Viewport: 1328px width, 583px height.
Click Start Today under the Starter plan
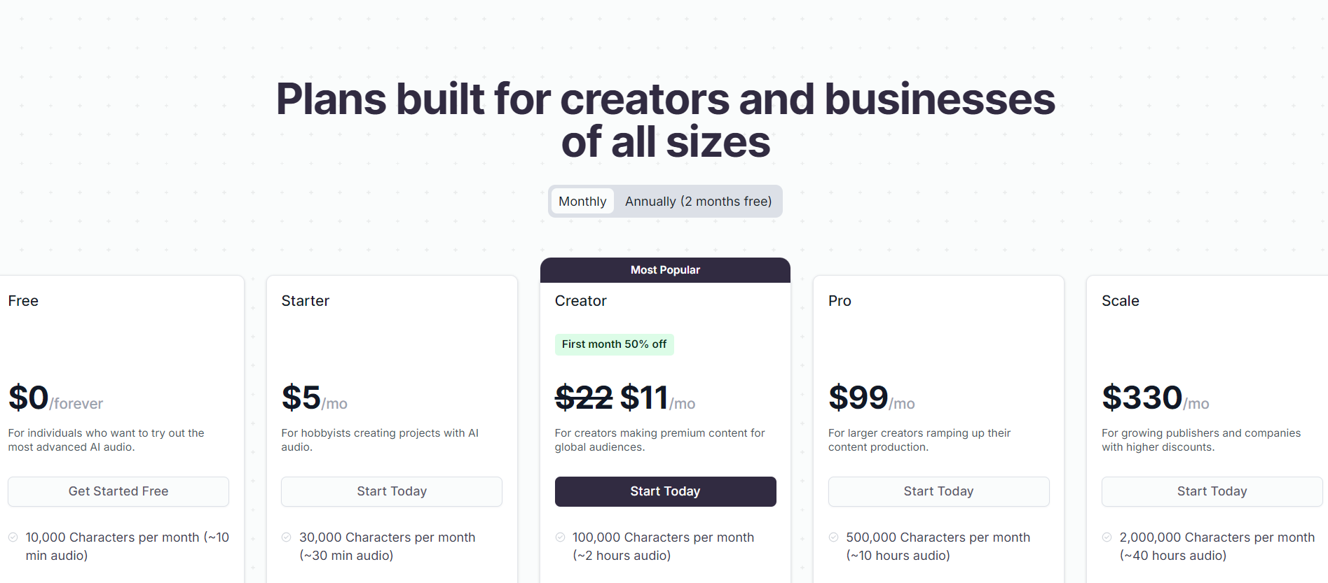[392, 491]
